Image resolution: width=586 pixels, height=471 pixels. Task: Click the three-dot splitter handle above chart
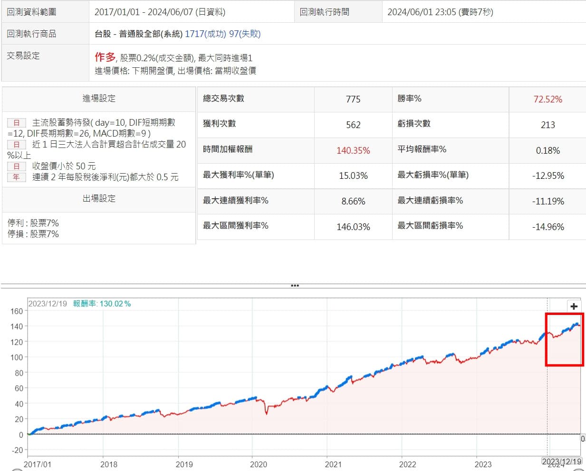pyautogui.click(x=295, y=286)
